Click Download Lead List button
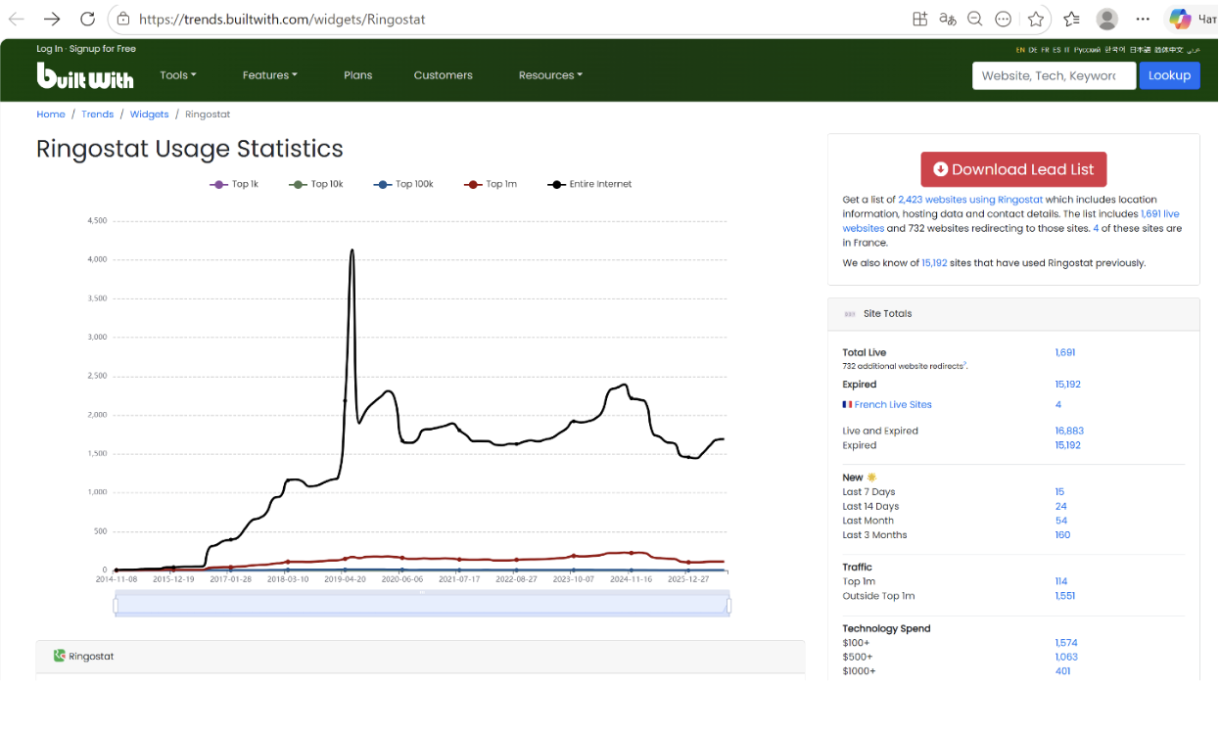Viewport: 1220px width, 730px height. click(1013, 169)
